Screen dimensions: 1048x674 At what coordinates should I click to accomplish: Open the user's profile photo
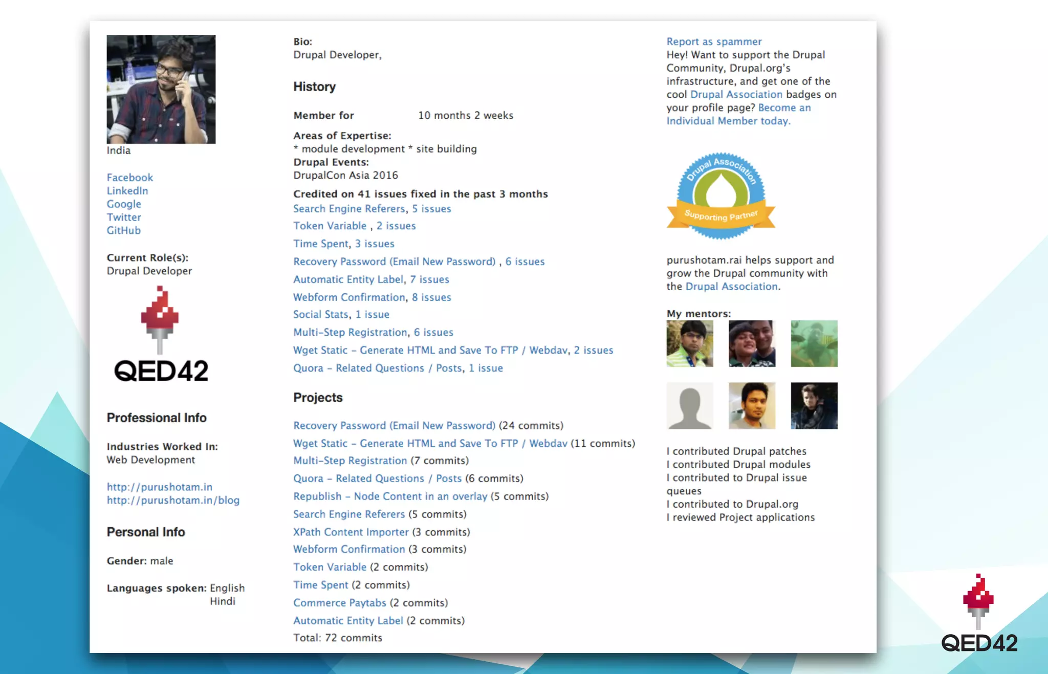tap(161, 89)
